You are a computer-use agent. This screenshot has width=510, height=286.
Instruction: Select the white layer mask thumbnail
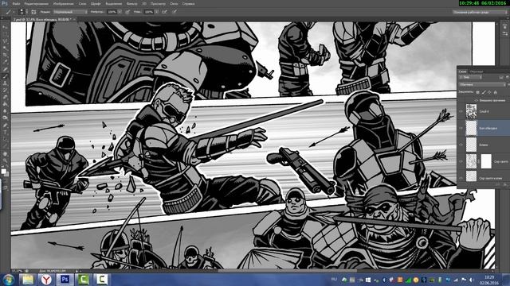pyautogui.click(x=486, y=161)
